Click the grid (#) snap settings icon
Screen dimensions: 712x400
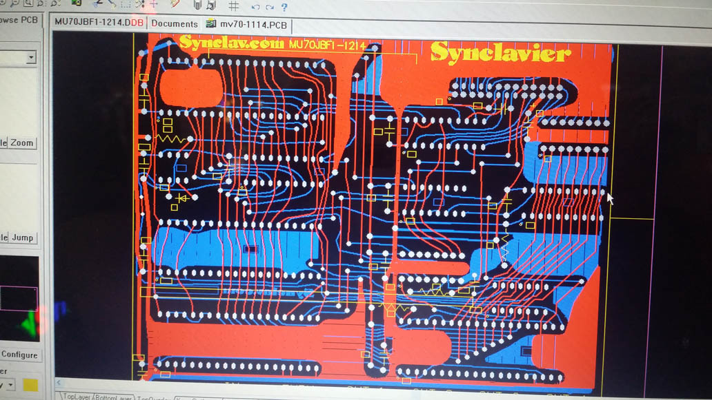coord(233,6)
